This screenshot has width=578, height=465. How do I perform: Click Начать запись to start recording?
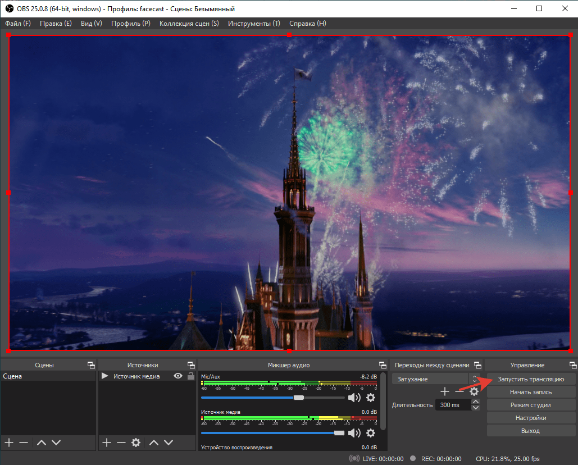coord(531,392)
